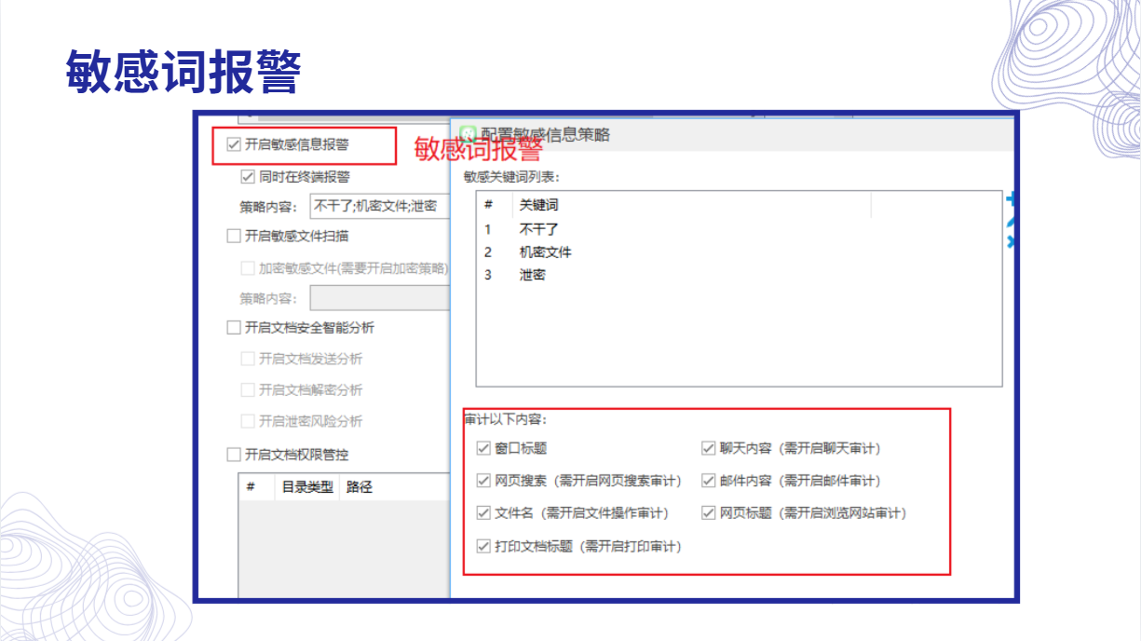Screen dimensions: 1141x641
Task: Uncheck 邮件内容 audit option
Action: 708,481
